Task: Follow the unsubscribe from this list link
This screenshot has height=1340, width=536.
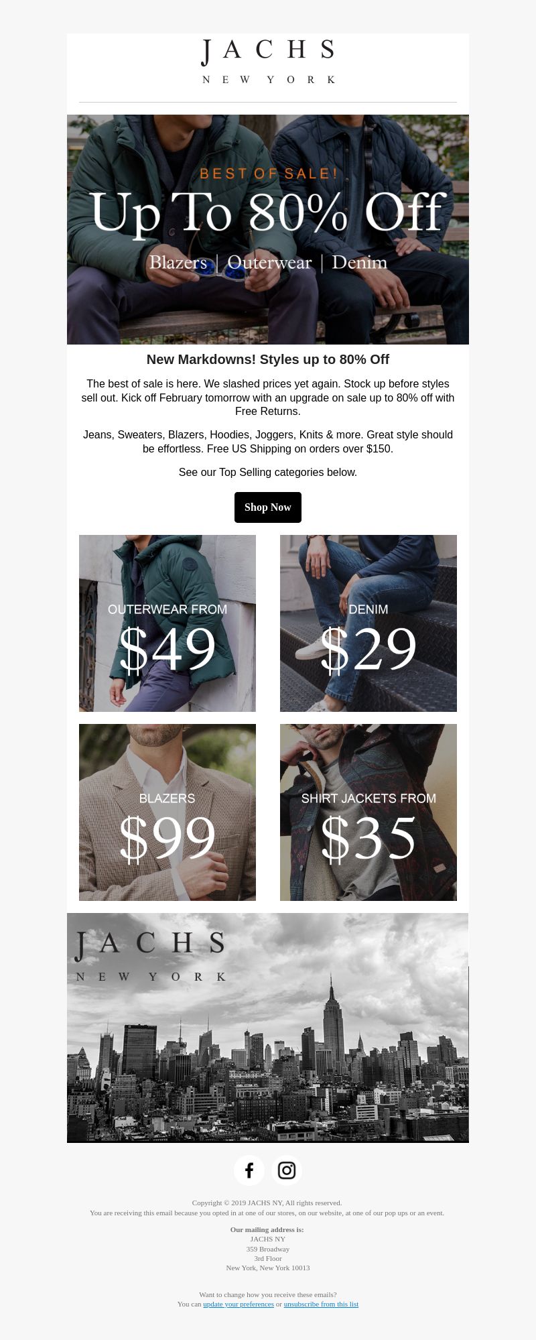Action: pos(321,1304)
